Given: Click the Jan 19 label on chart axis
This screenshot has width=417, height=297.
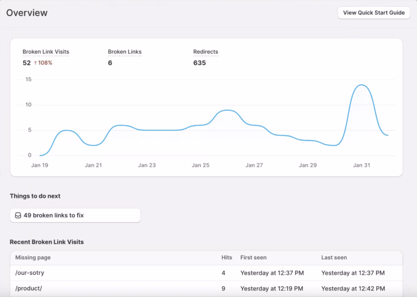Looking at the screenshot, I should [40, 165].
